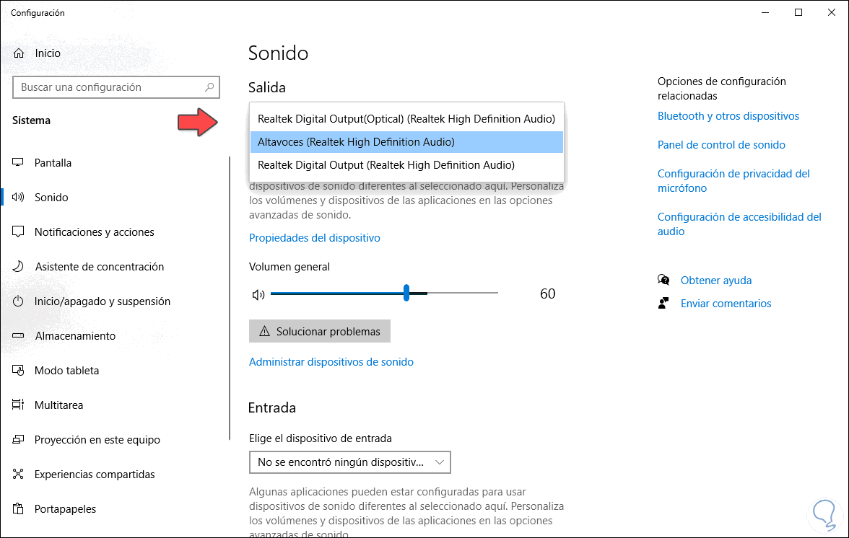Click the search magnifier icon
This screenshot has width=849, height=538.
point(209,87)
